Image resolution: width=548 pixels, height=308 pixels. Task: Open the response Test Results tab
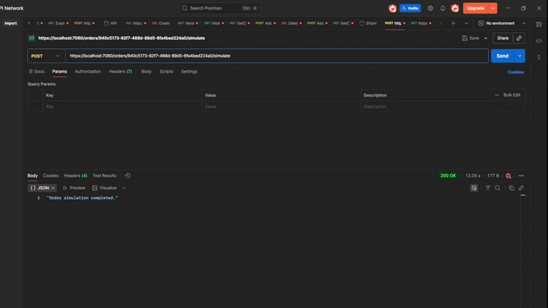pyautogui.click(x=104, y=176)
